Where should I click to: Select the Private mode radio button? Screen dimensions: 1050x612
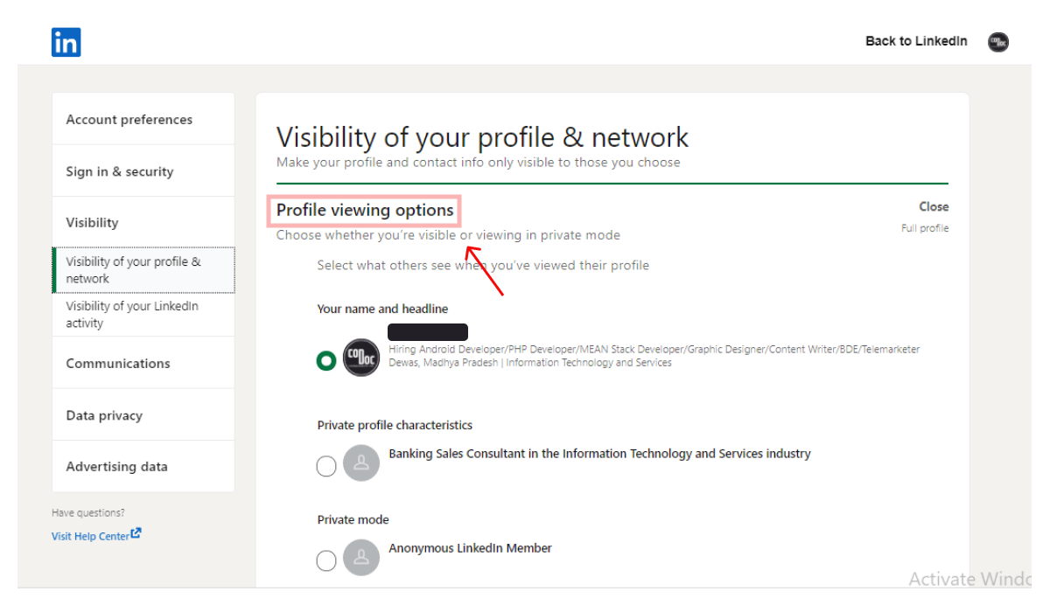(326, 560)
